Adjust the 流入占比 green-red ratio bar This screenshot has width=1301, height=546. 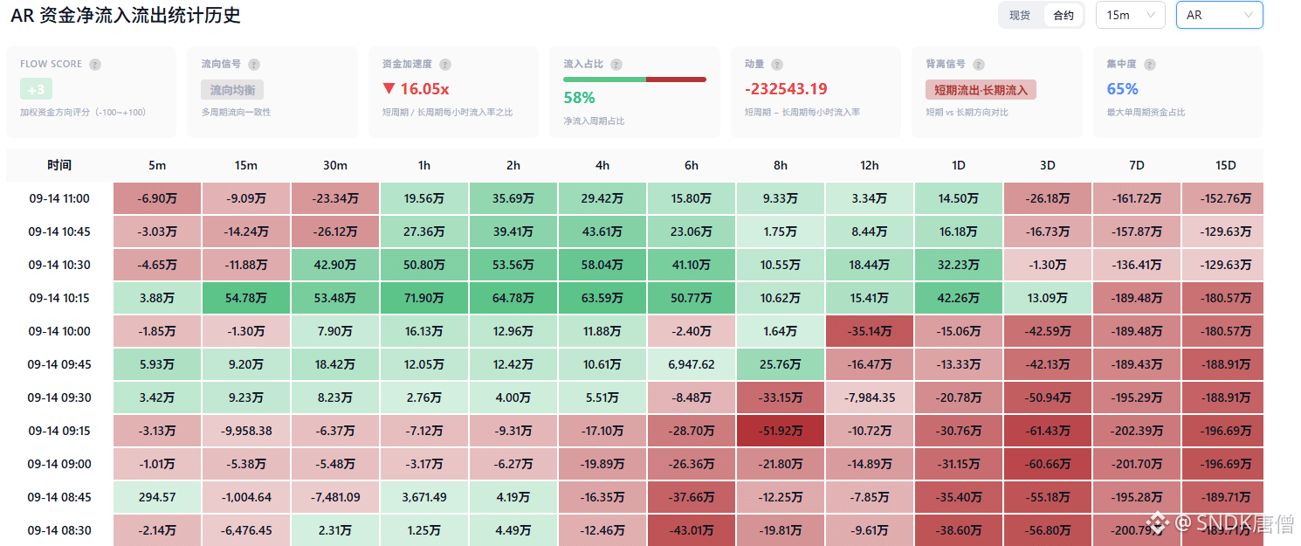point(635,79)
